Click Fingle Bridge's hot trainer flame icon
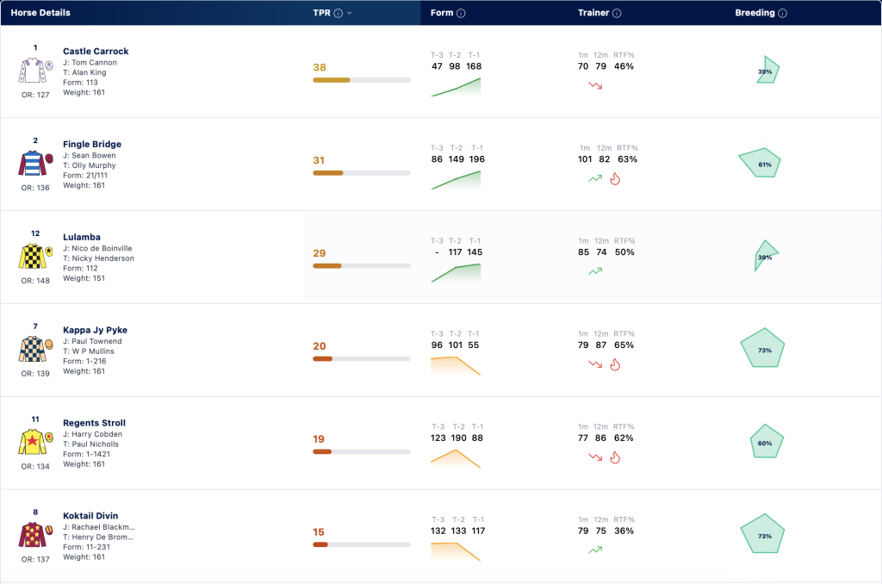The width and height of the screenshot is (882, 584). click(615, 179)
